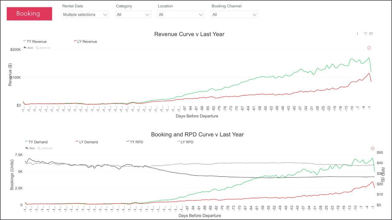Open the red warning indicator on Revenue chart
392x220 pixels.
point(369,48)
